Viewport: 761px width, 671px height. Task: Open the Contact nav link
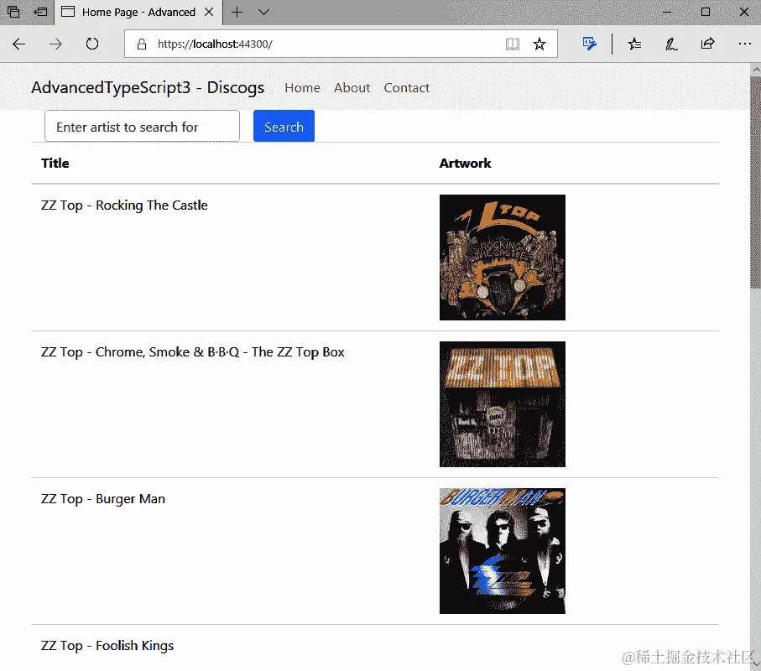407,88
